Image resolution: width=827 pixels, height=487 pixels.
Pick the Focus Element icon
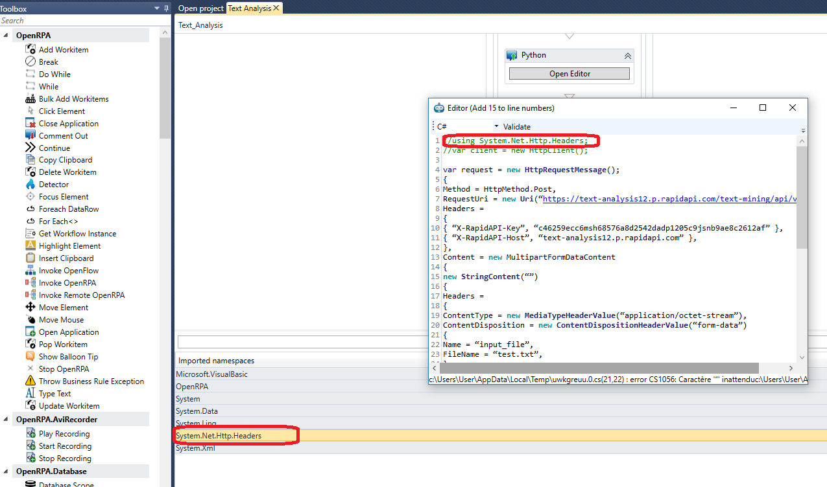pos(30,196)
